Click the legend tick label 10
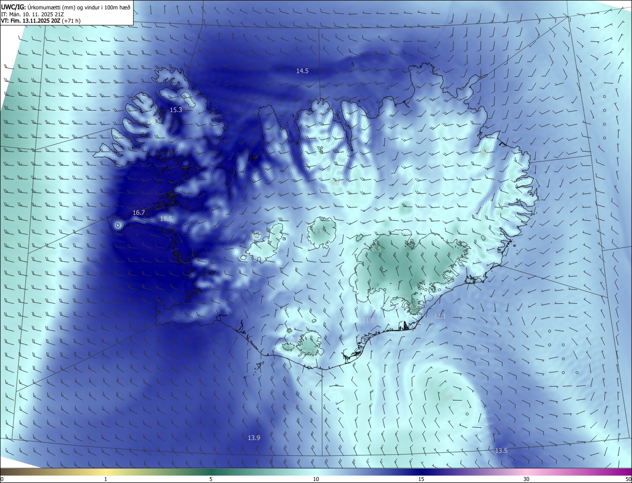The width and height of the screenshot is (632, 483). (316, 479)
